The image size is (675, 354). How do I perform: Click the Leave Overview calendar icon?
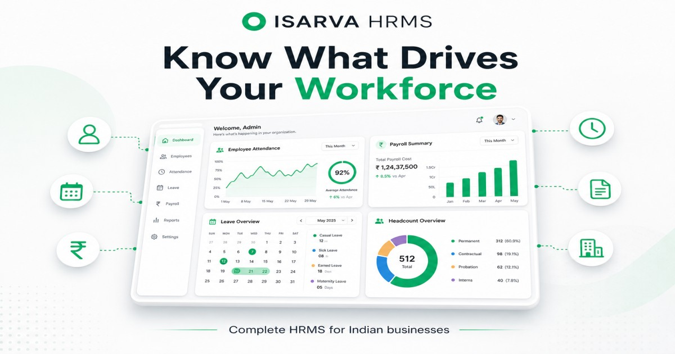(213, 222)
